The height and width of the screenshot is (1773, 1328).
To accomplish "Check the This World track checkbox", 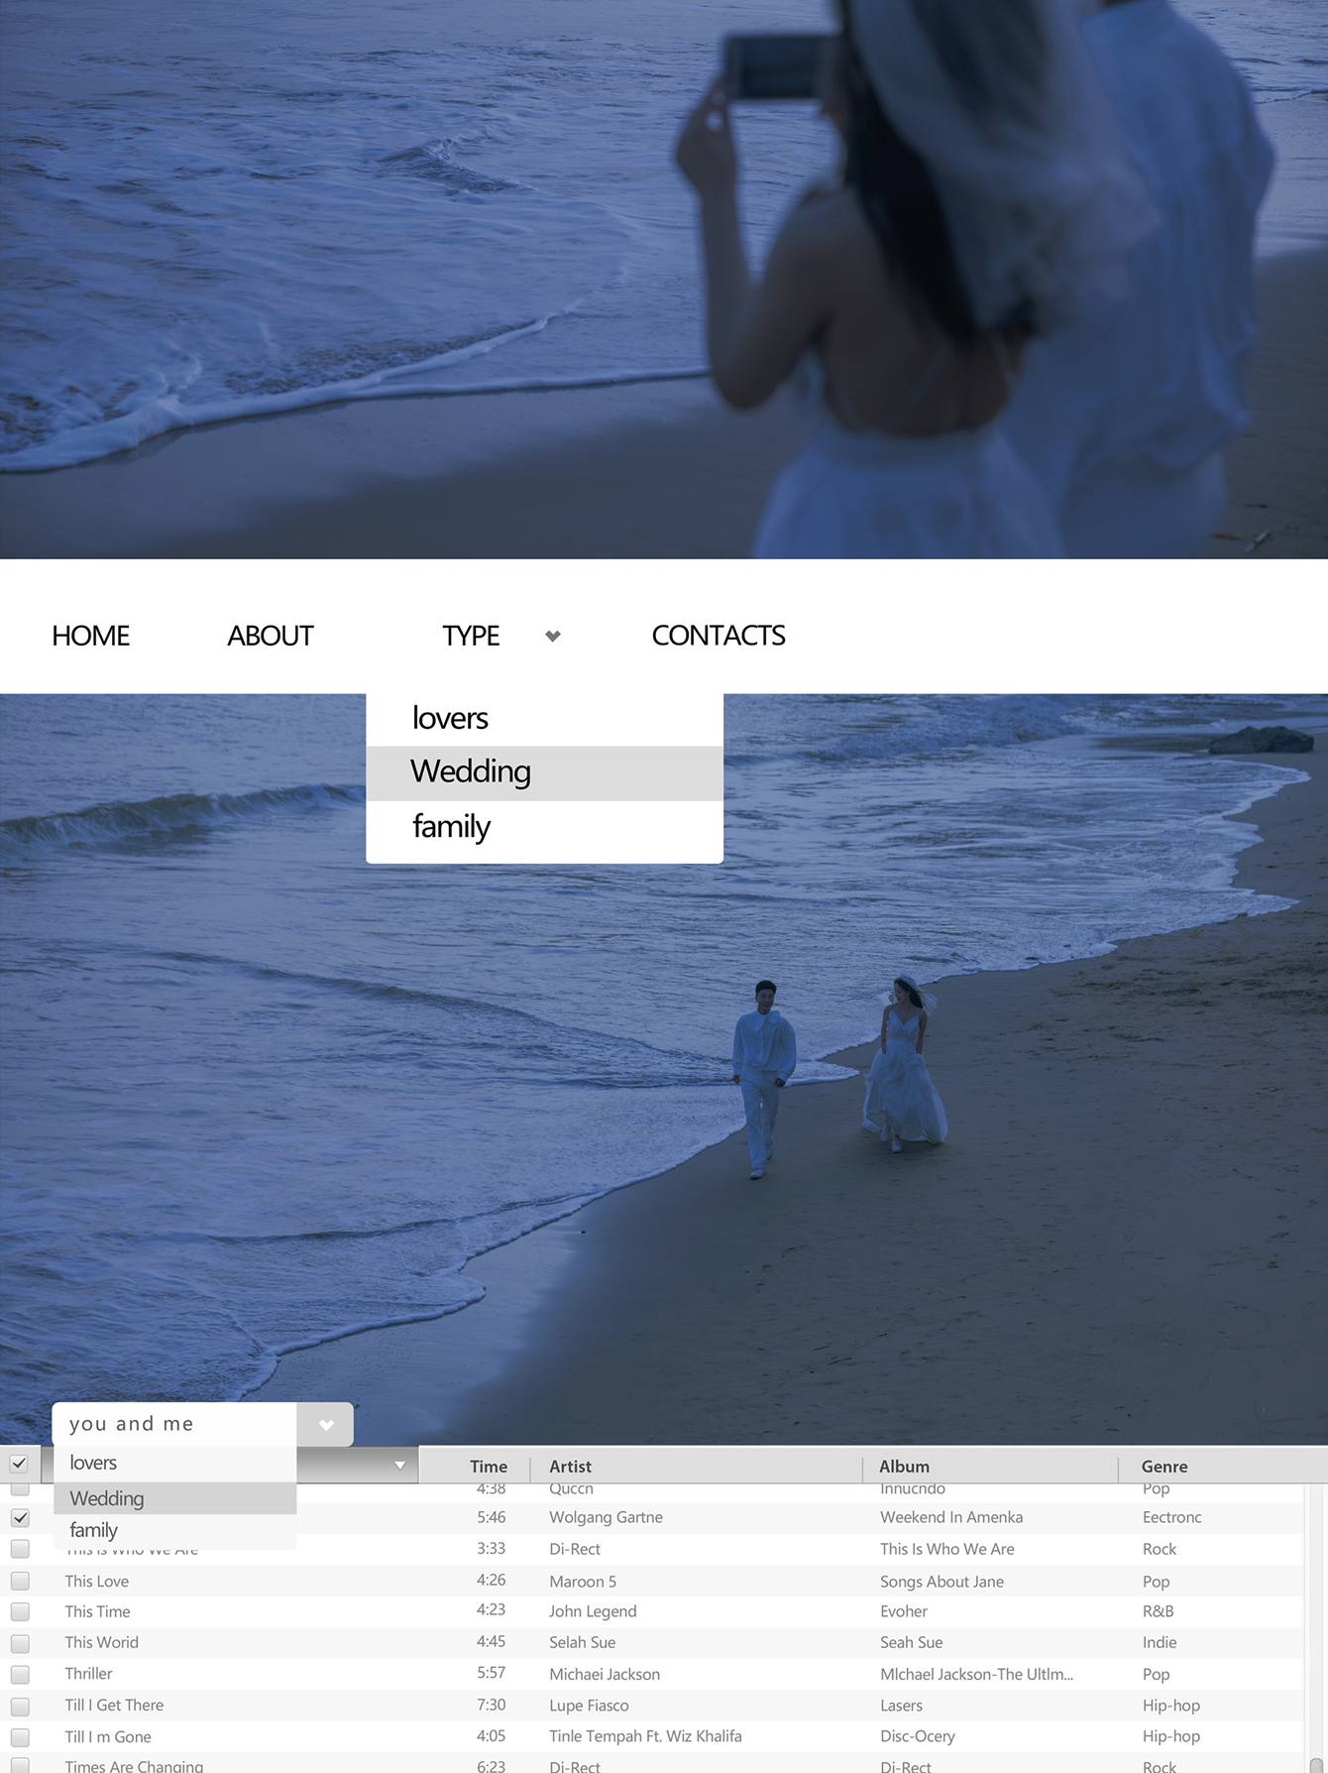I will [20, 1643].
